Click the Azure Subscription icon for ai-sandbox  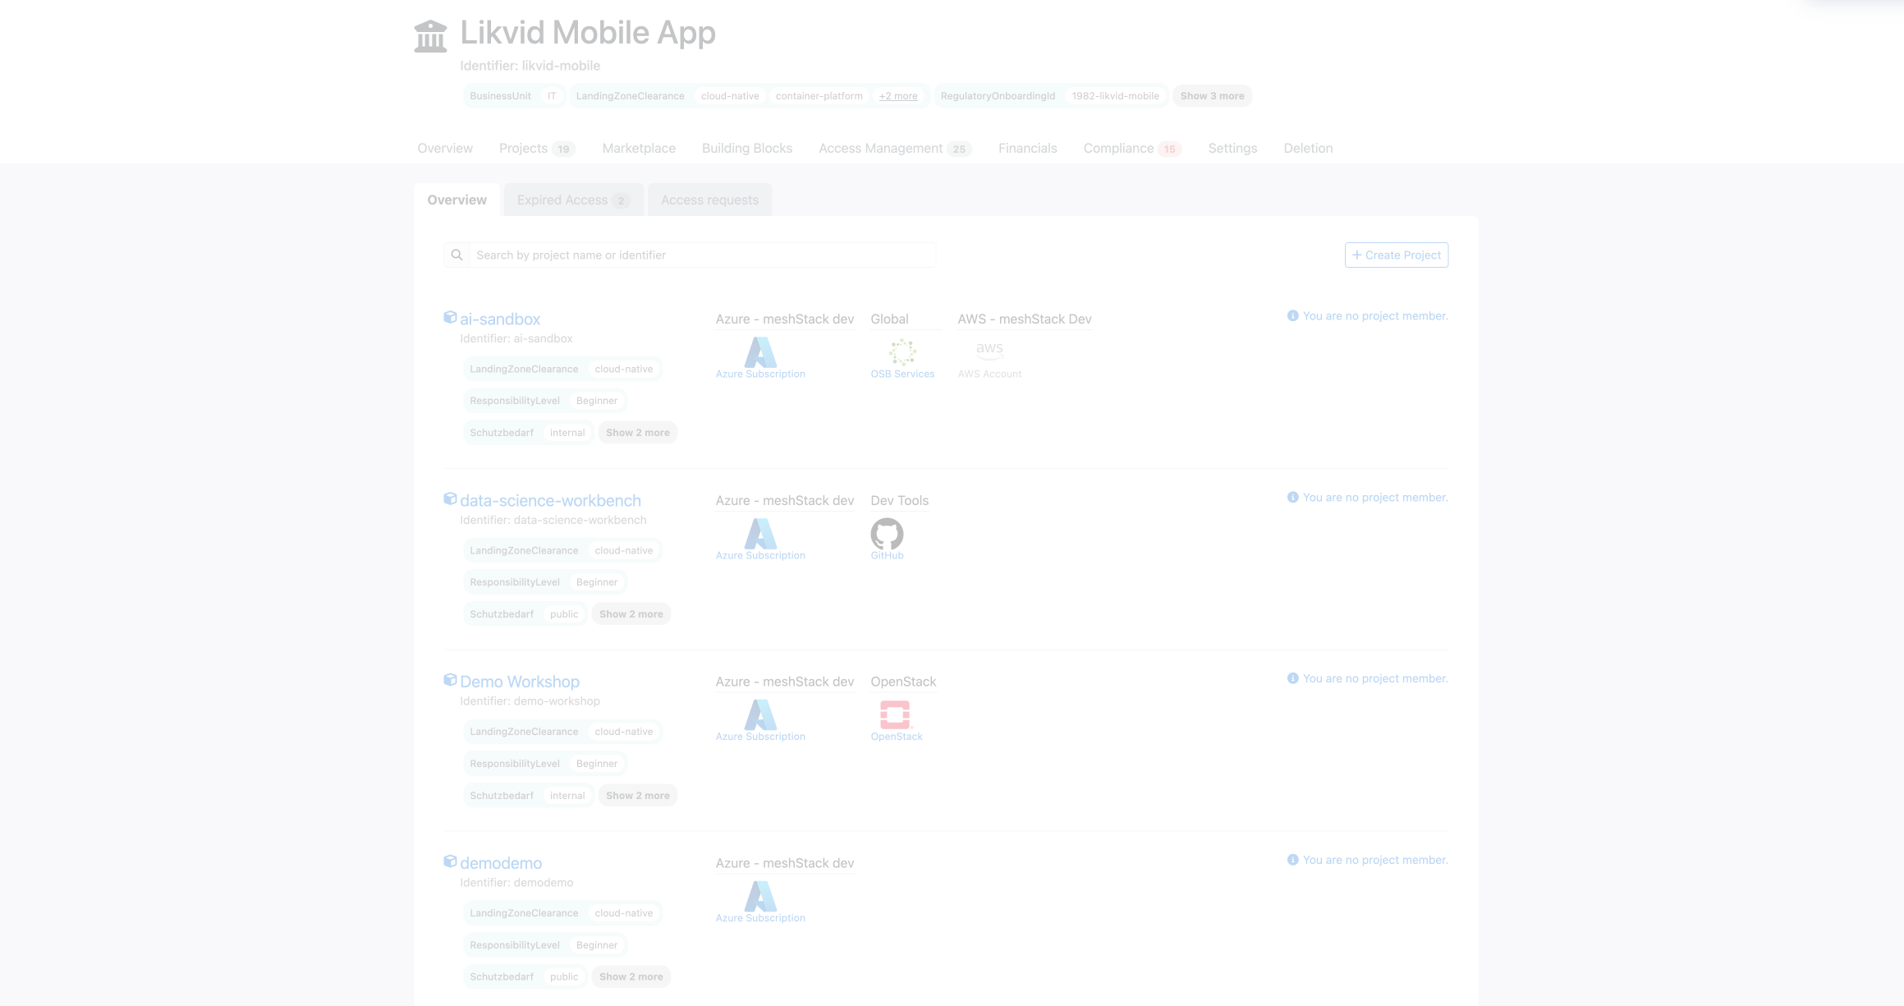click(x=760, y=352)
